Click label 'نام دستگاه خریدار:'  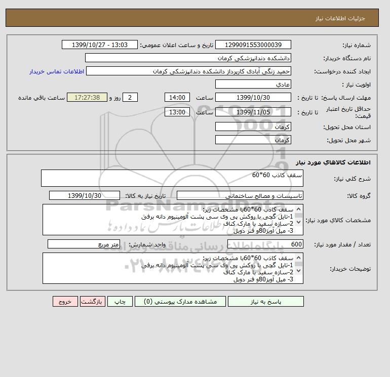347,58
